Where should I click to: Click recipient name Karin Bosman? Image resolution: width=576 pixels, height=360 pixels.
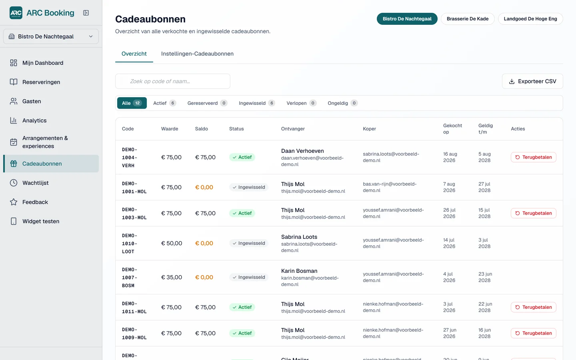click(299, 271)
